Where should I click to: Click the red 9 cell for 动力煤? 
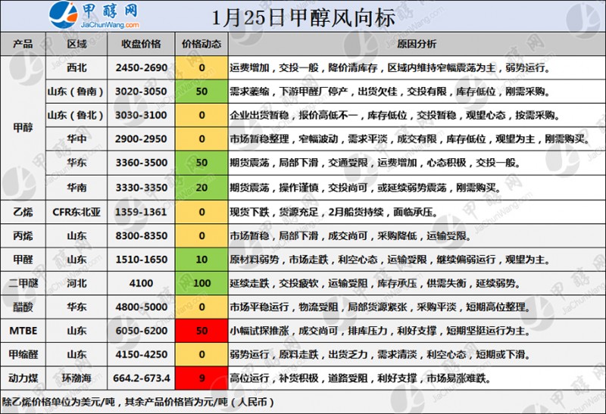(x=201, y=378)
